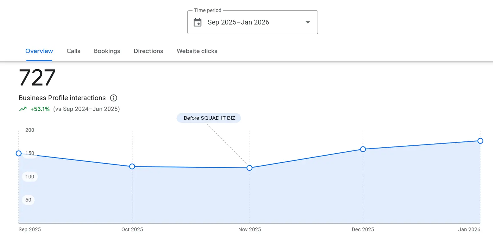Image resolution: width=493 pixels, height=234 pixels.
Task: Select the Dec 2025 data point
Action: click(363, 149)
